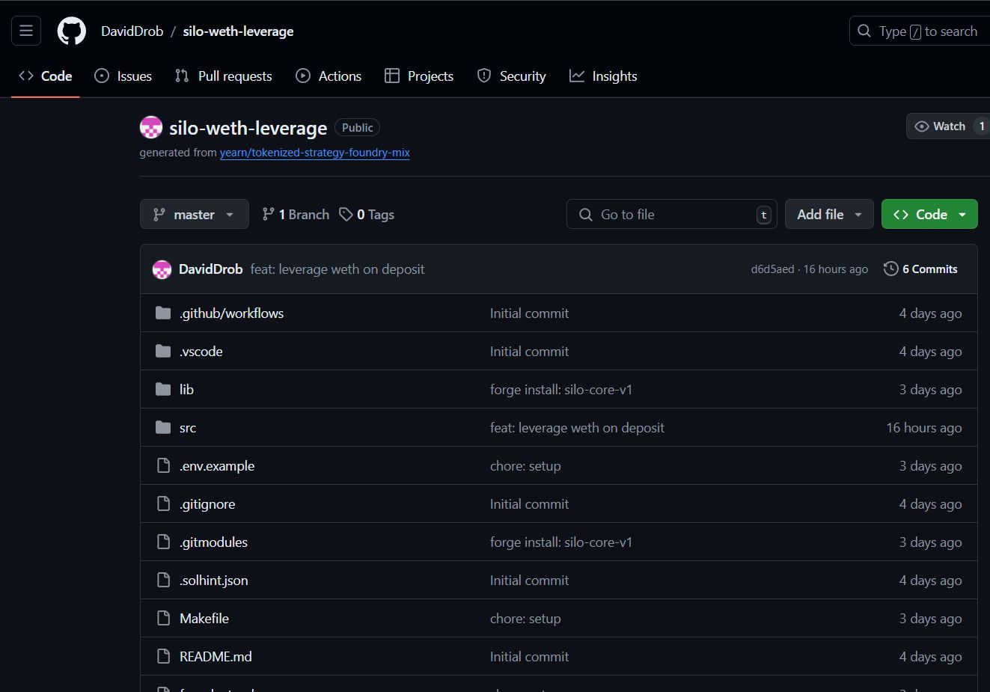Open Makefile row's chore: setup commit

(x=525, y=618)
